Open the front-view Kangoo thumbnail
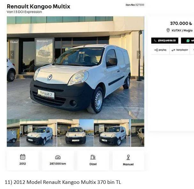 pos(75,133)
